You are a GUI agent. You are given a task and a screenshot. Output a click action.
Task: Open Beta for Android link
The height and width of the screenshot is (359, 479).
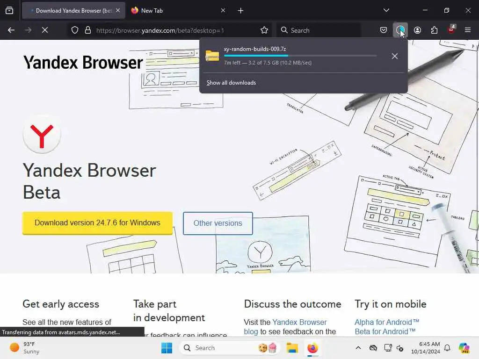point(385,331)
